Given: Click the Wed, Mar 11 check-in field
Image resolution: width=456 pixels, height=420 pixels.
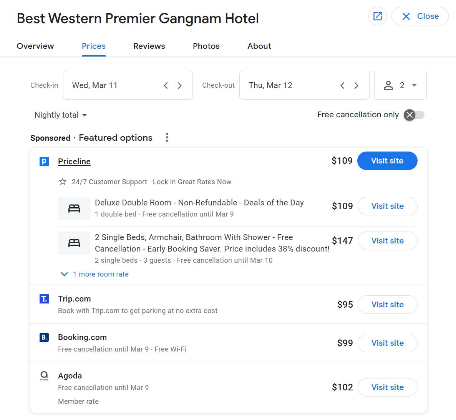Looking at the screenshot, I should coord(111,85).
